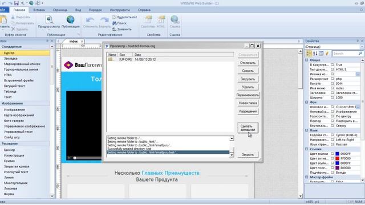
Task: Collapse the Фон property group
Action: tap(307, 102)
